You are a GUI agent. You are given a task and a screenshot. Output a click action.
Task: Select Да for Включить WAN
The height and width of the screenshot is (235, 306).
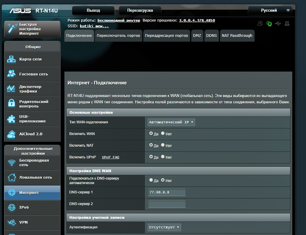[x=151, y=133]
